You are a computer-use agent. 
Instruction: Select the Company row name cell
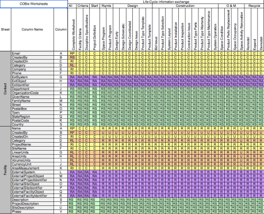tap(32, 69)
